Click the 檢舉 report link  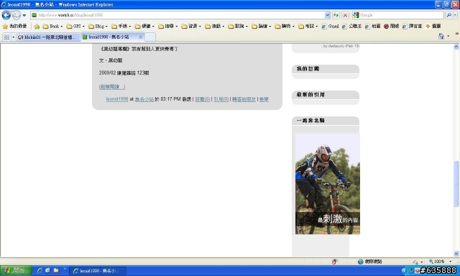(x=264, y=99)
